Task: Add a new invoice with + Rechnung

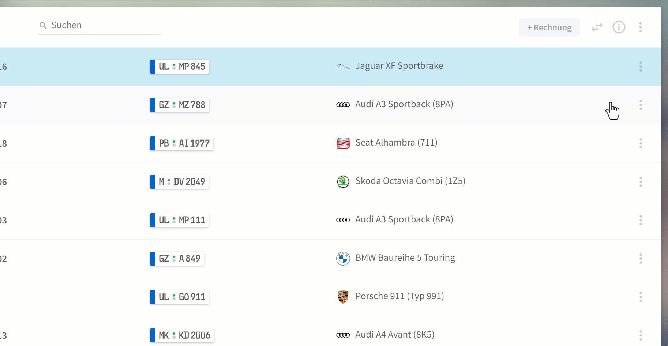Action: point(549,27)
